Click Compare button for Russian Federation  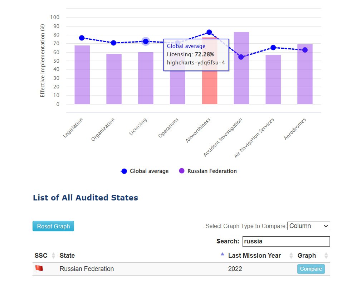click(311, 269)
